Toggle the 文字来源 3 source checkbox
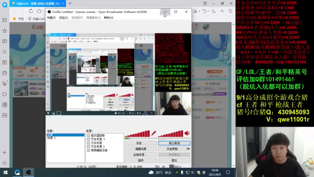Screen dimensions: 314x177 point(89,139)
